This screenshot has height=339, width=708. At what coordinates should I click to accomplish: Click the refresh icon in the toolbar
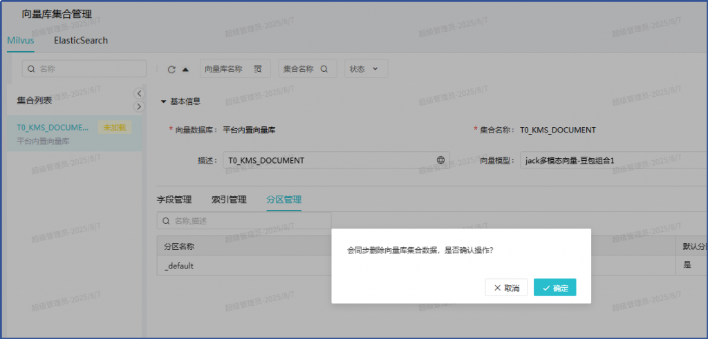(x=171, y=69)
